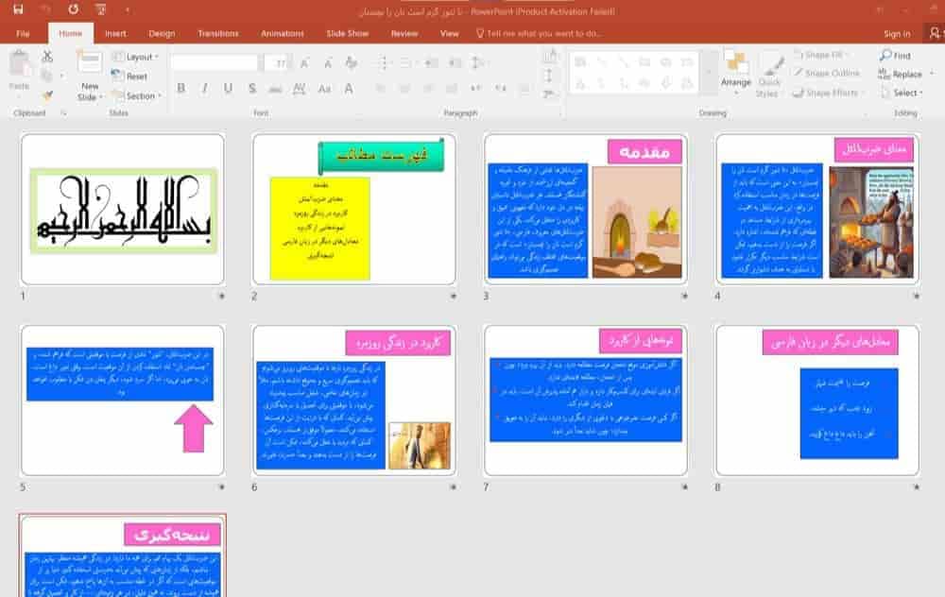Open the font size combo box
This screenshot has width=945, height=597.
click(x=279, y=62)
